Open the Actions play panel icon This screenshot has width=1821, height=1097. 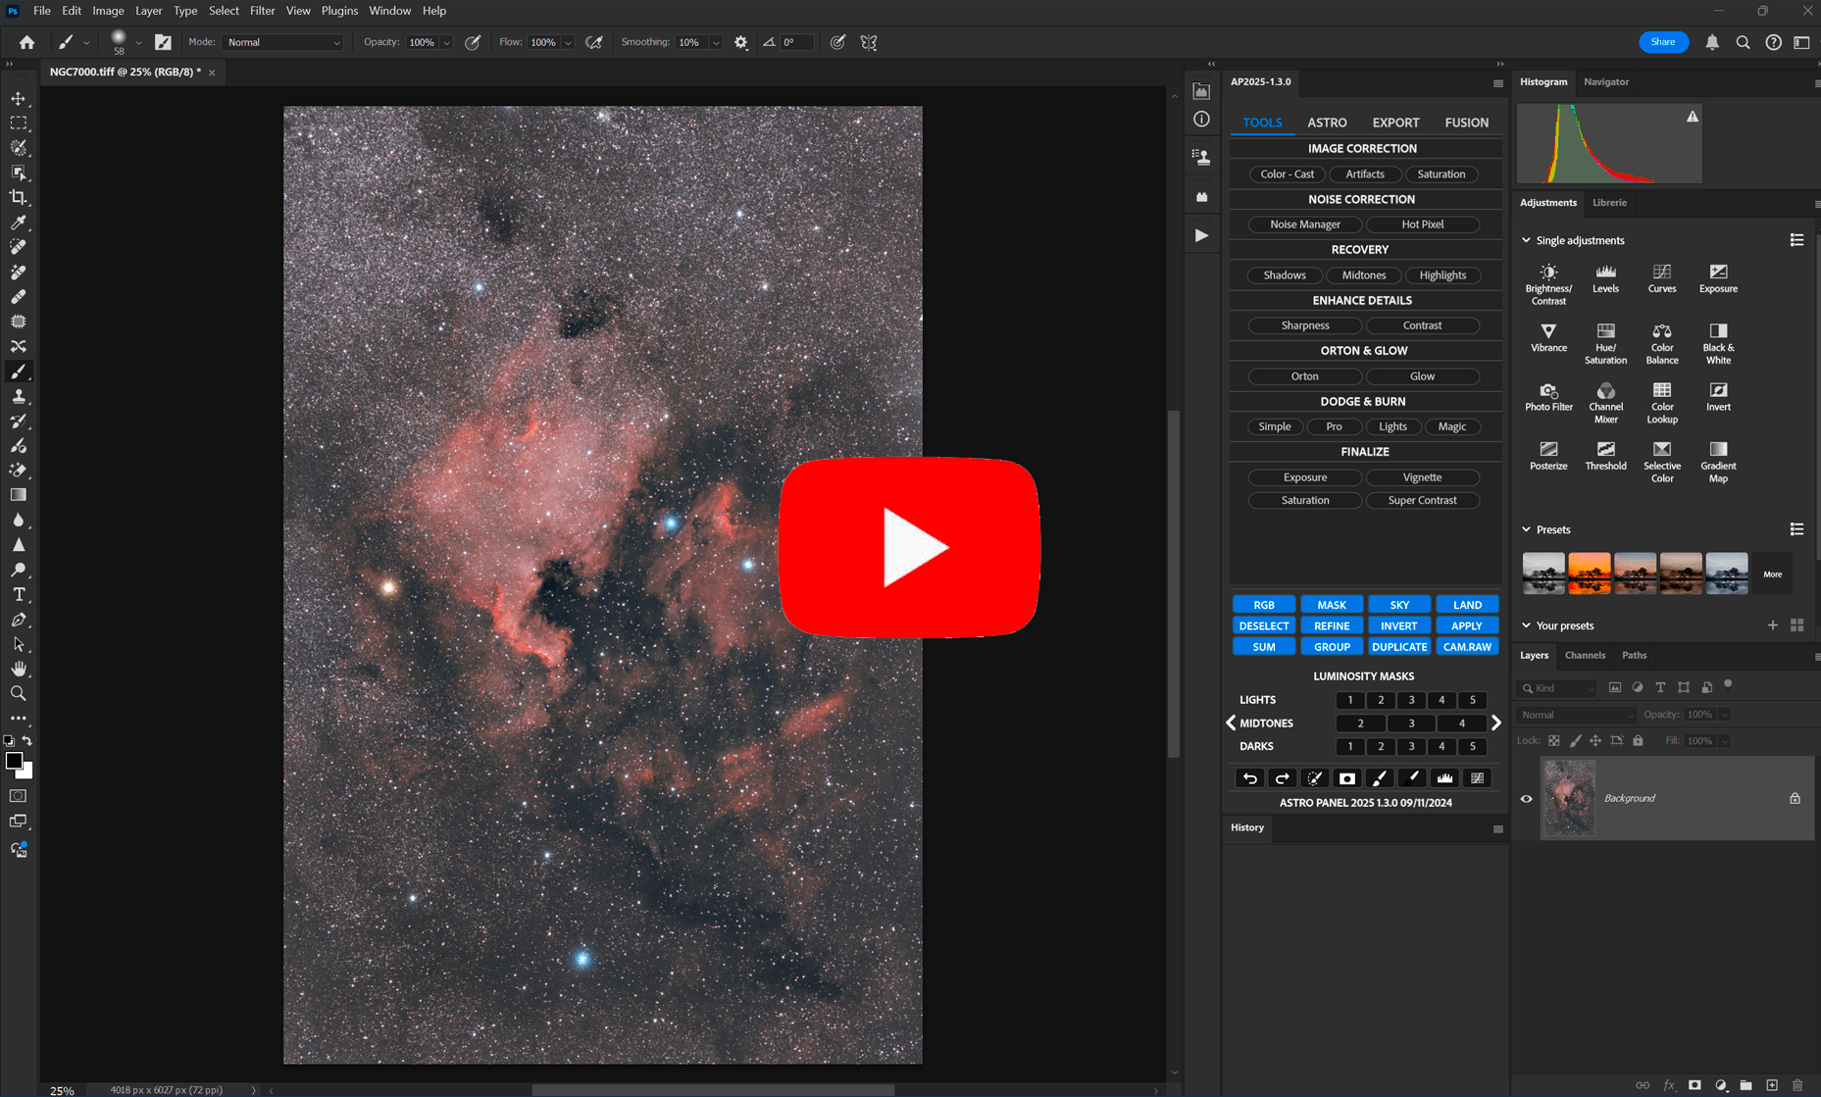pos(1201,235)
